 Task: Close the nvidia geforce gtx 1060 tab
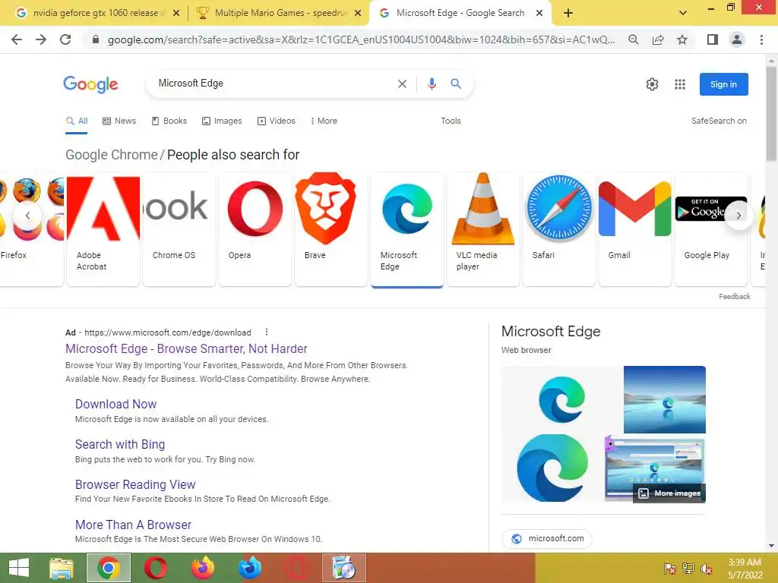click(176, 13)
